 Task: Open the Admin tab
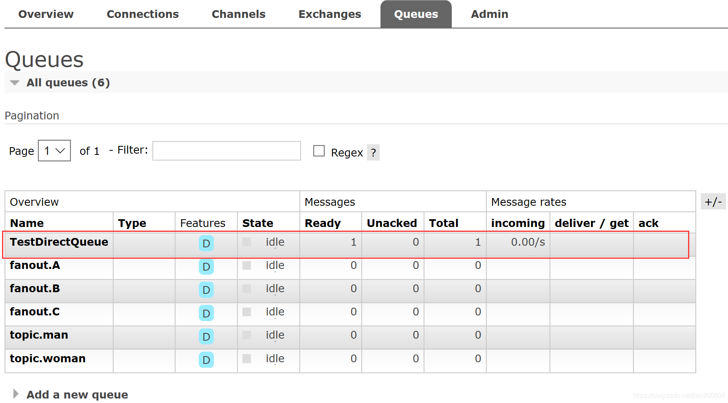[489, 14]
